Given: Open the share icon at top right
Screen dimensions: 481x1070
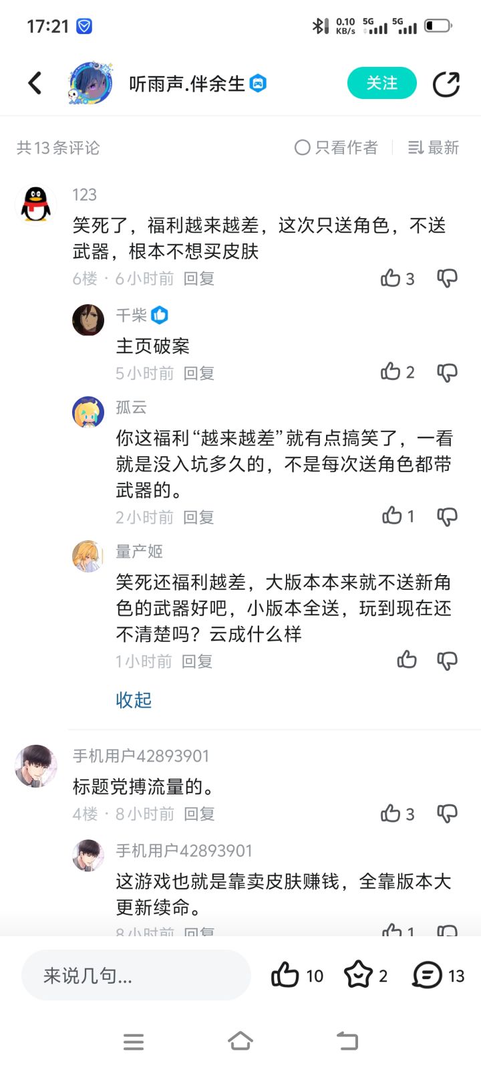Looking at the screenshot, I should click(446, 84).
